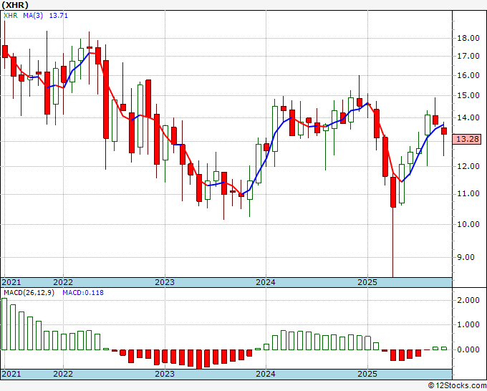Click the (XHR) chart title
Screen dimensions: 487x391
click(15, 5)
